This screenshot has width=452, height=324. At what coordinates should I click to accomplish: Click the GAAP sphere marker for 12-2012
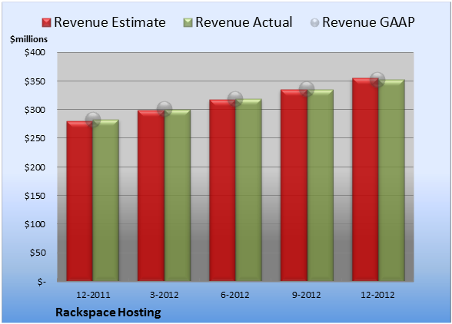pos(377,79)
